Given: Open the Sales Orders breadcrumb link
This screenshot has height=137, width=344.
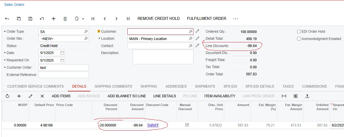Looking at the screenshot, I should coord(14,5).
